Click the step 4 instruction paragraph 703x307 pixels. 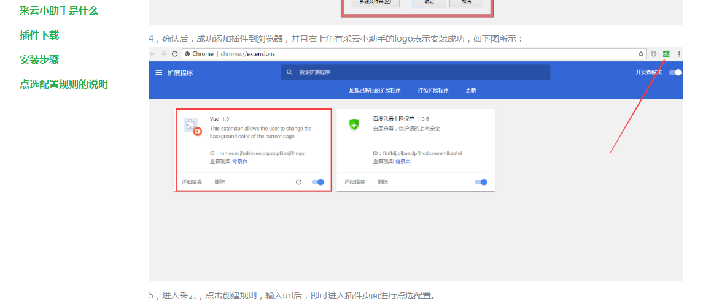336,39
